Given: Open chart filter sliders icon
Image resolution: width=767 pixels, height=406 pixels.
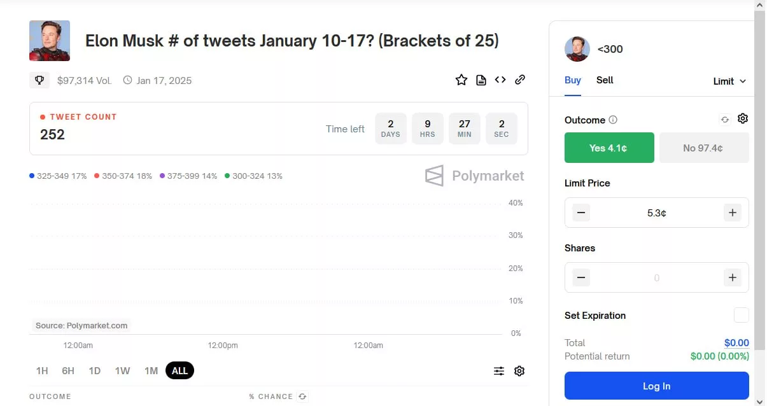Looking at the screenshot, I should [499, 371].
